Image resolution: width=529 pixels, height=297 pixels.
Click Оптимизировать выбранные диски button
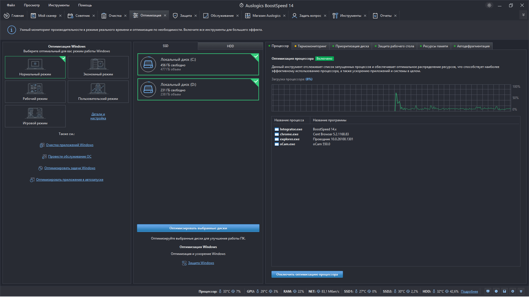coord(198,228)
